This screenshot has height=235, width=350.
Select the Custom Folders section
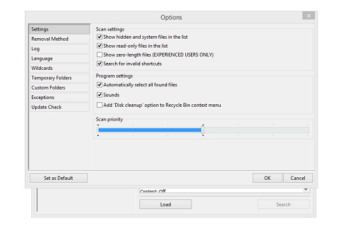(x=59, y=88)
